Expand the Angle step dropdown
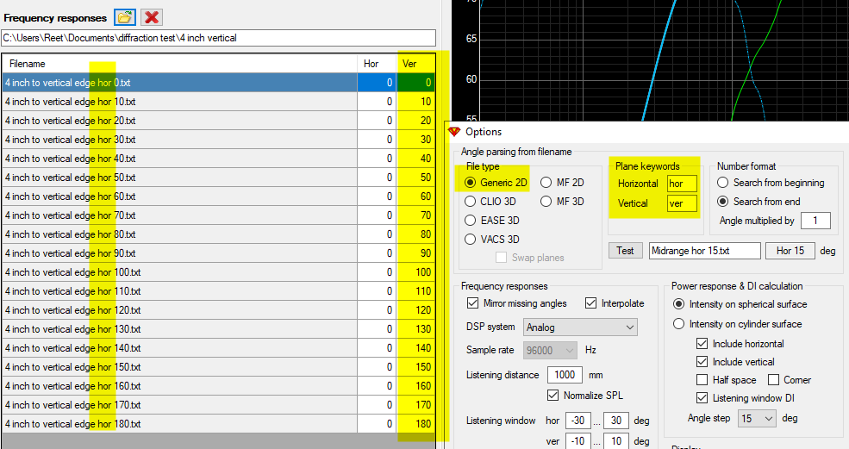This screenshot has height=449, width=849. (757, 419)
